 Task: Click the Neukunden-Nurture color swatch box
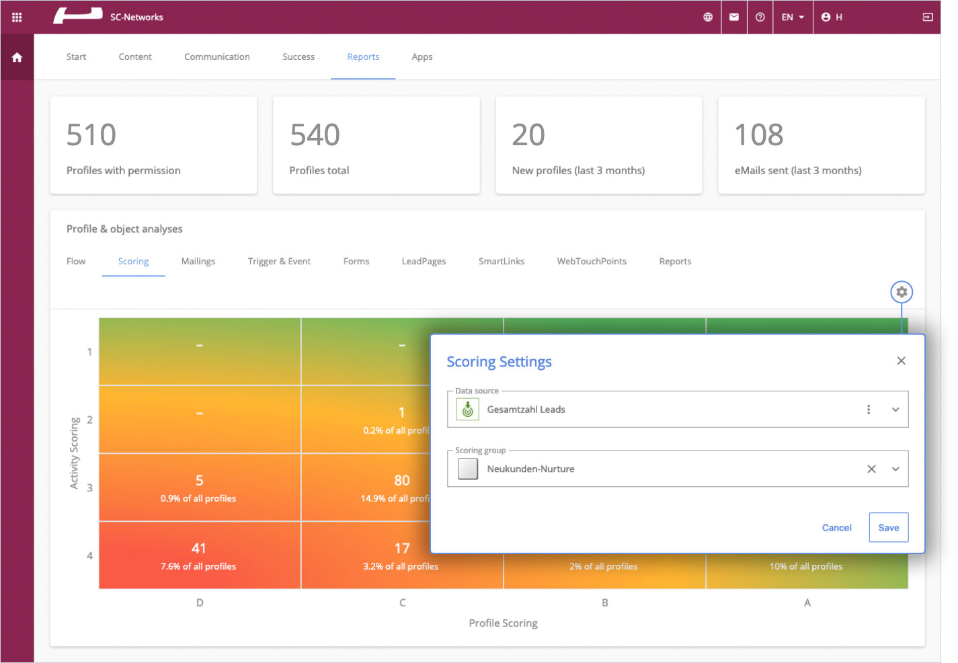pyautogui.click(x=468, y=469)
